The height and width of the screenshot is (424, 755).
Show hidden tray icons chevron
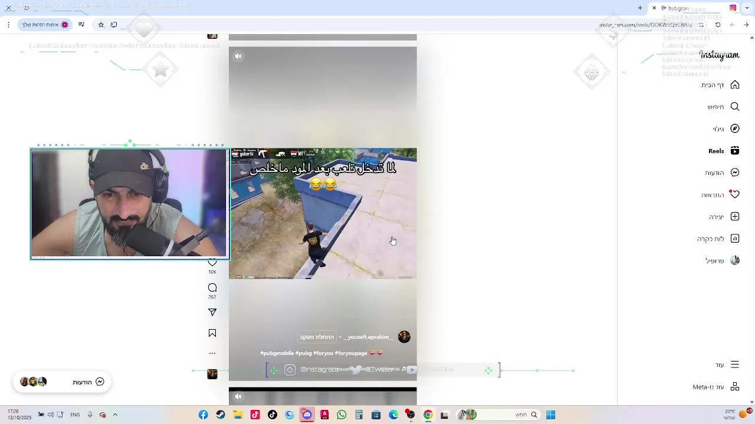pos(115,415)
